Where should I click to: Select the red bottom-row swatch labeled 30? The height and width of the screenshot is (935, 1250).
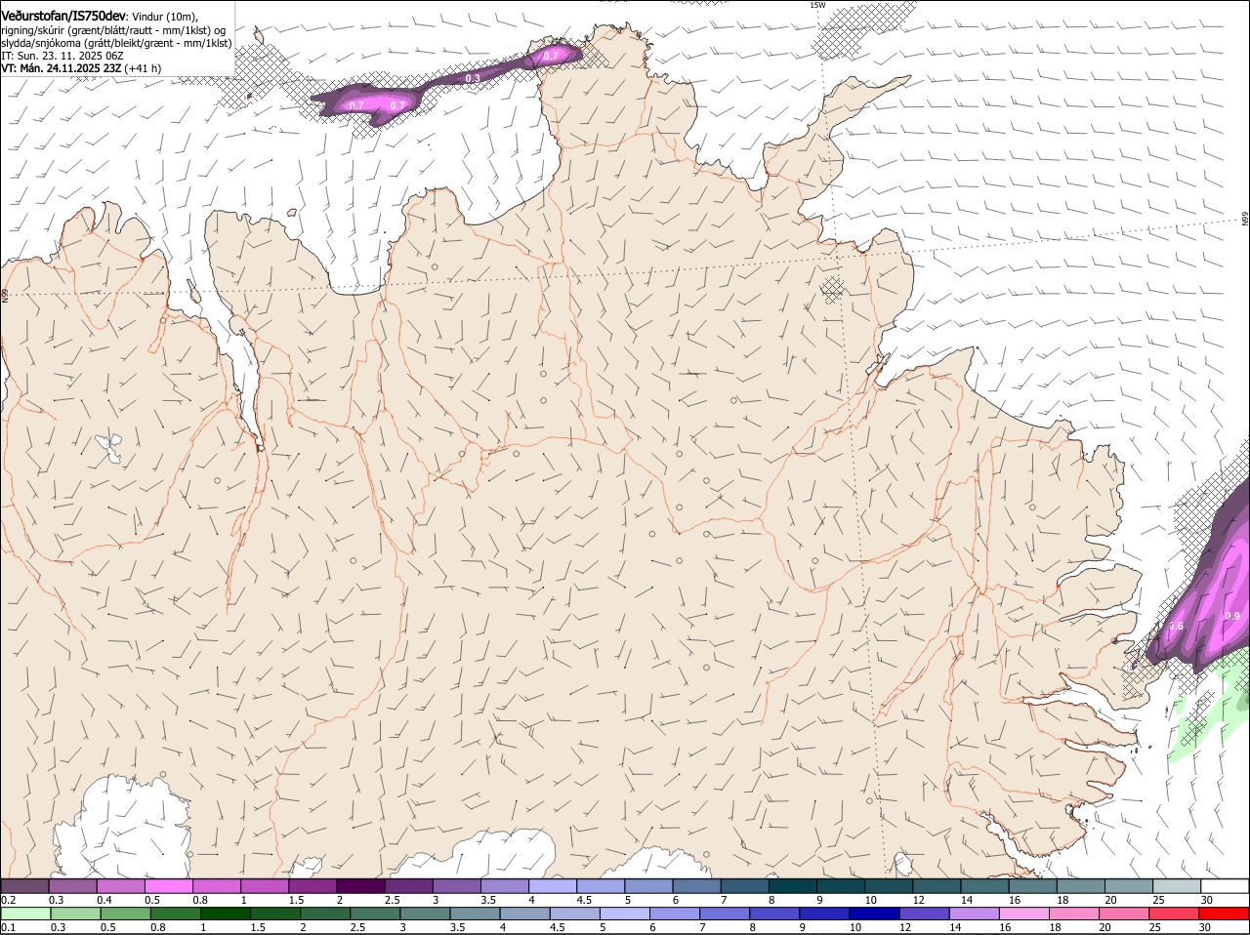[1224, 914]
